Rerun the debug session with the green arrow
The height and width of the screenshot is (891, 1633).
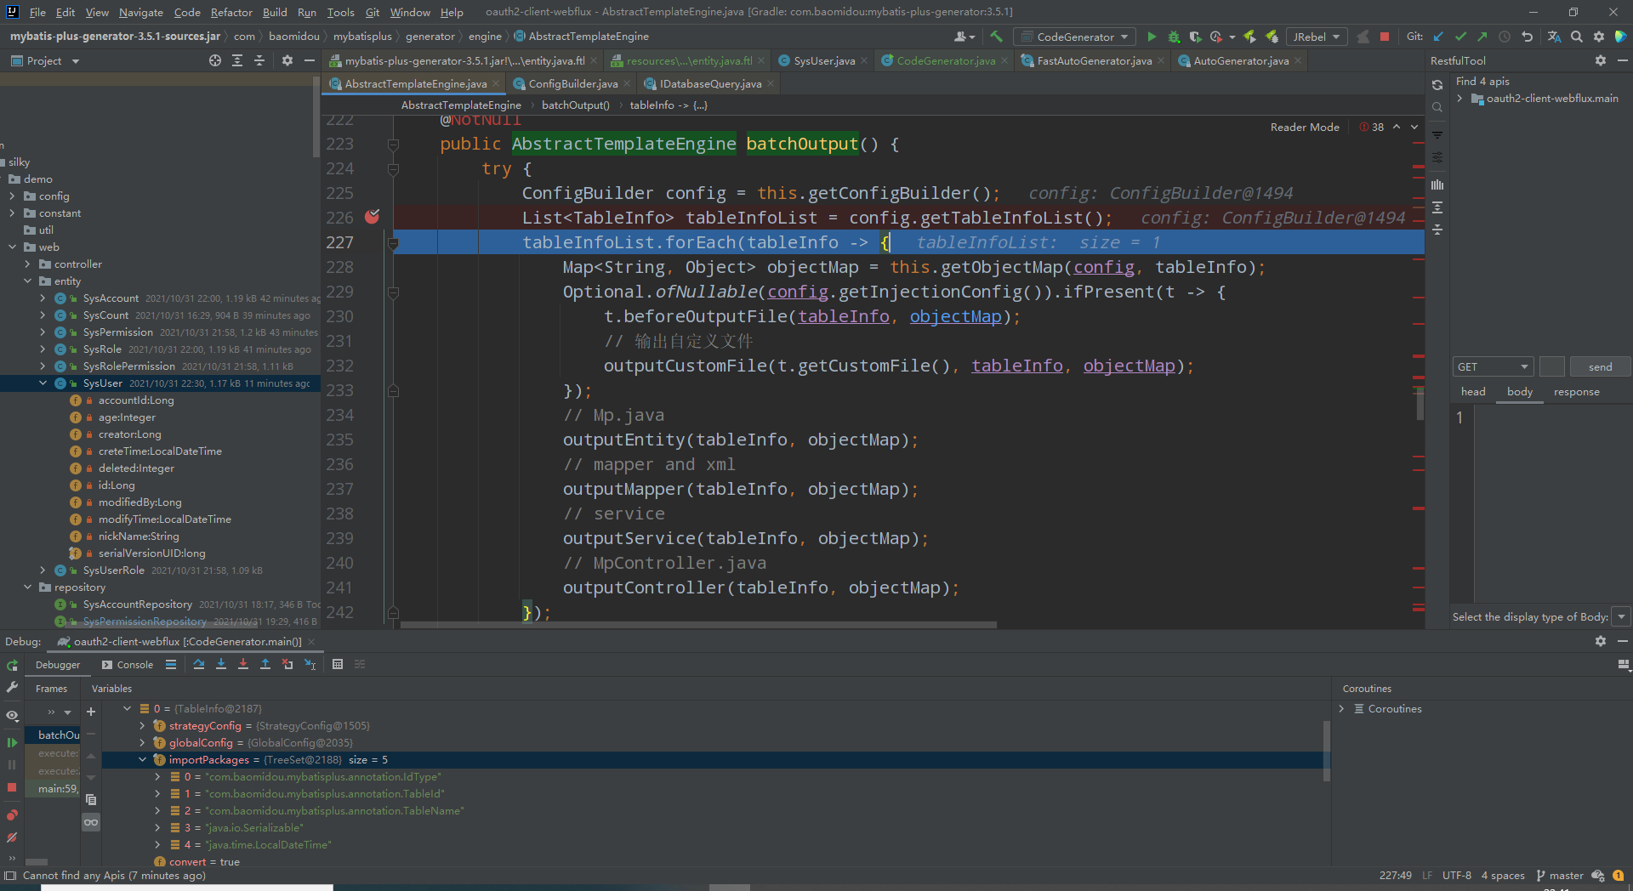pyautogui.click(x=12, y=665)
